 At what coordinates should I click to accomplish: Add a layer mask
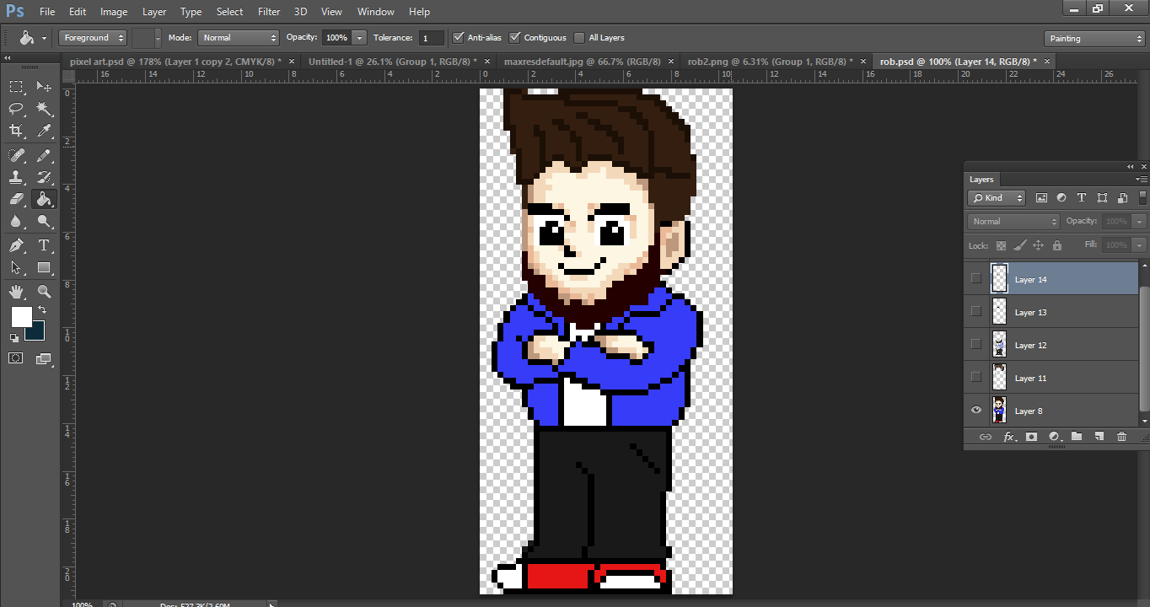[x=1030, y=437]
